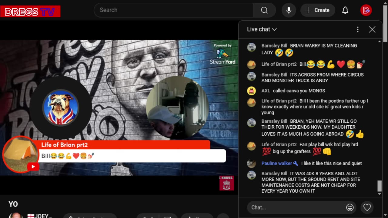The image size is (388, 218).
Task: Expand the Live chat mode dropdown
Action: [x=262, y=29]
